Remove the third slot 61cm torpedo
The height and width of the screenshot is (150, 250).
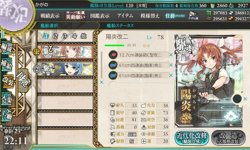coord(171,75)
